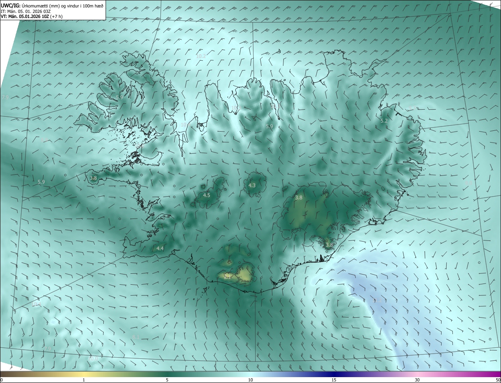Click the 4.3 value on Hofsjökull glacier
501x383 pixels.
(252, 185)
